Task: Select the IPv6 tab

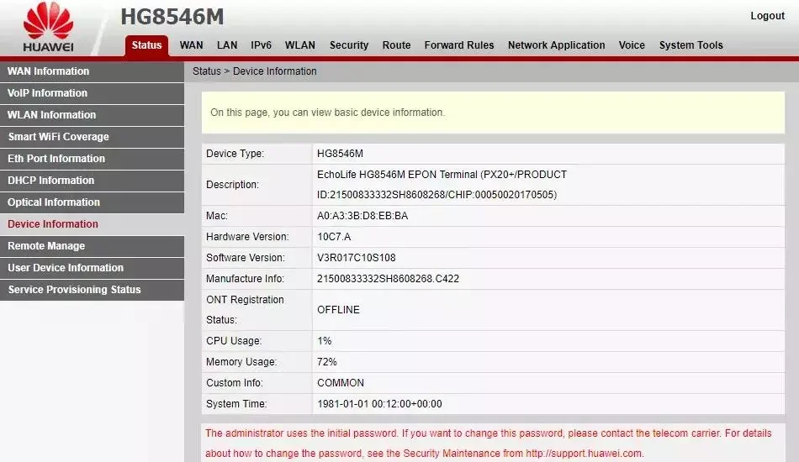Action: pyautogui.click(x=261, y=45)
